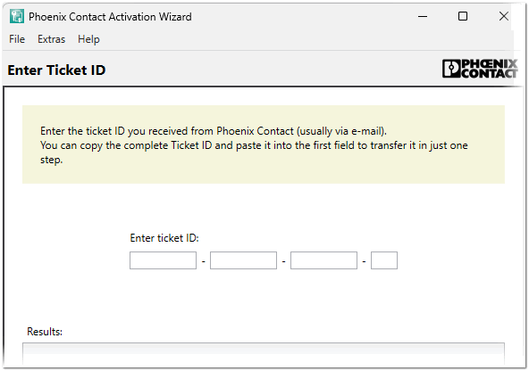Viewport: 529px width, 371px height.
Task: Click the bold "Enter Ticket ID" page heading
Action: (x=56, y=70)
